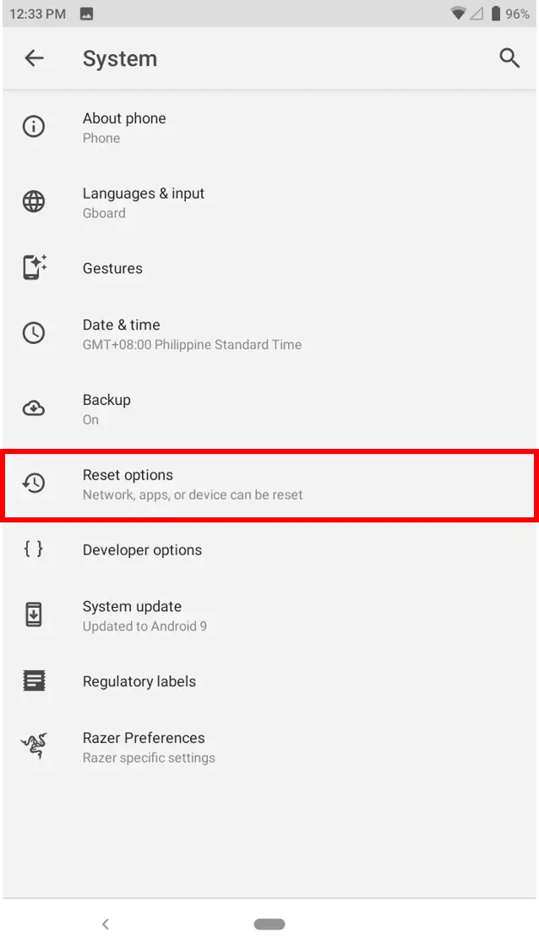Open Developer options
The height and width of the screenshot is (951, 539).
[142, 549]
